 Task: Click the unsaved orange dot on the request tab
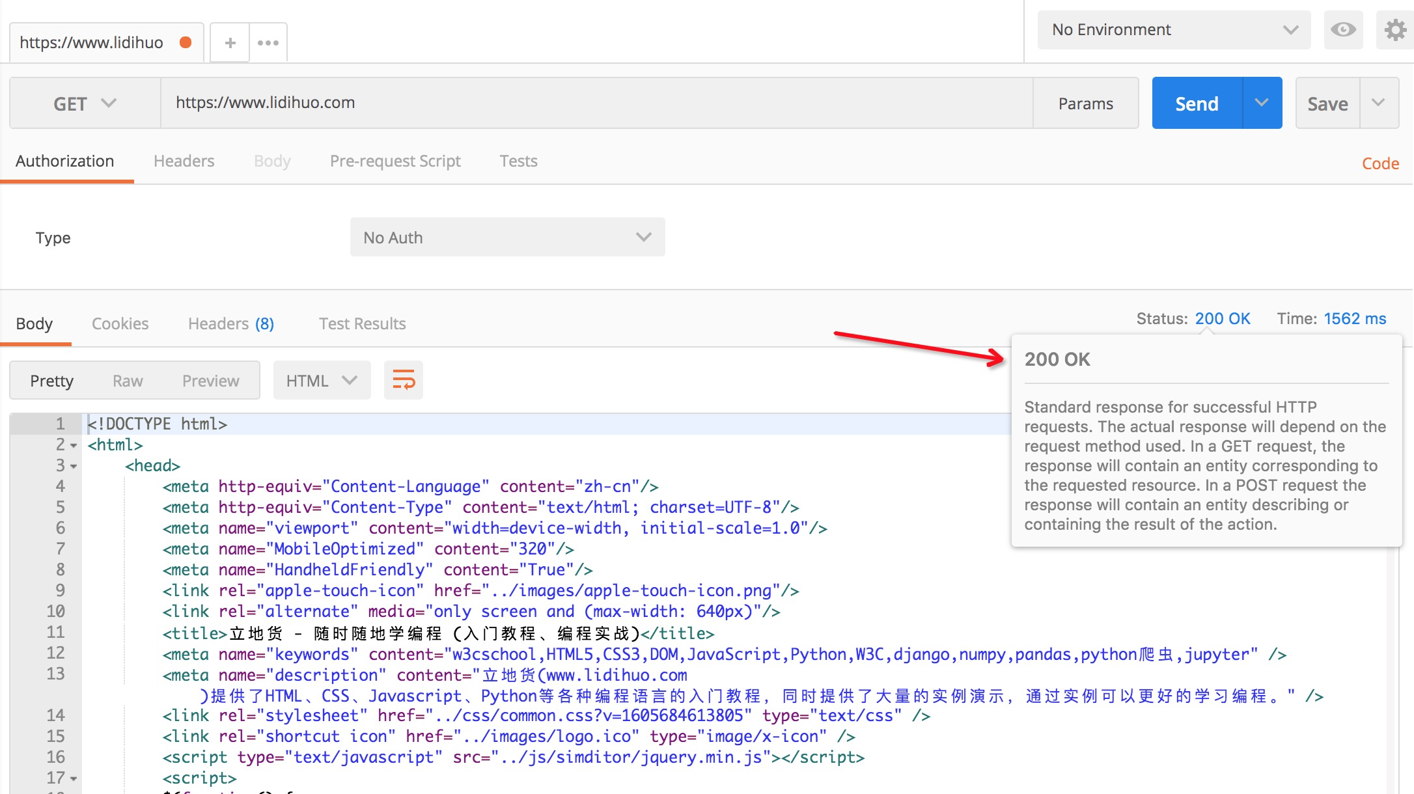[186, 42]
